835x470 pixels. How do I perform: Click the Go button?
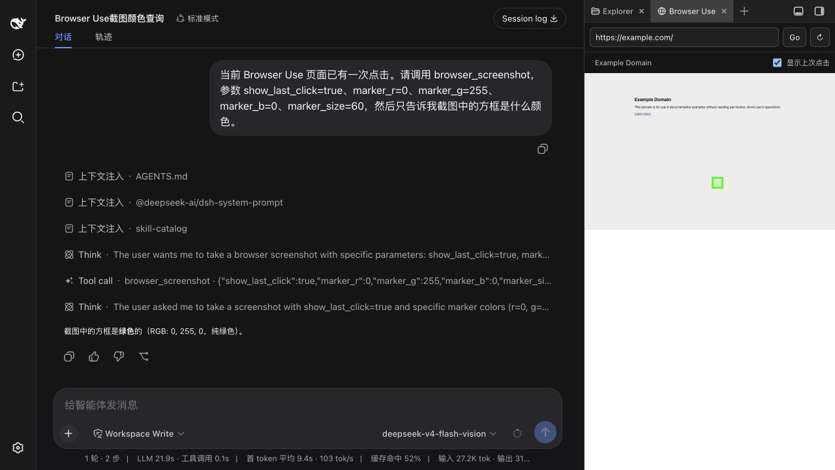pyautogui.click(x=795, y=37)
